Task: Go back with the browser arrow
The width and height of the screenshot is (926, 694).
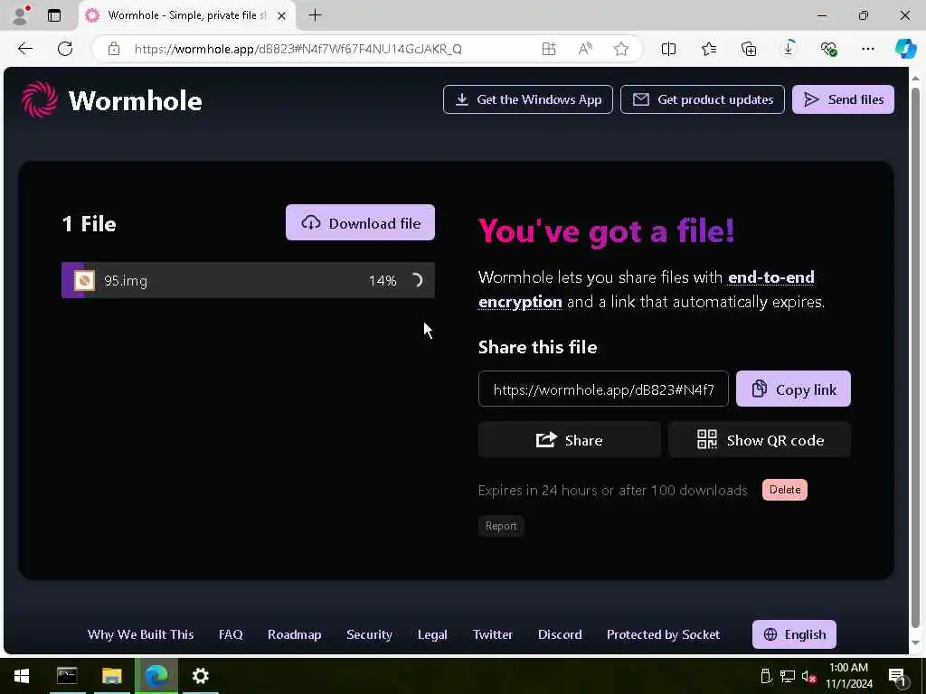Action: (x=25, y=49)
